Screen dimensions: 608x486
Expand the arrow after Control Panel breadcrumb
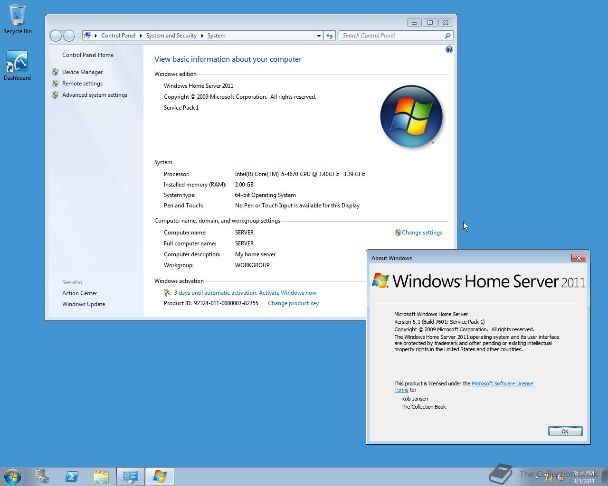(141, 36)
